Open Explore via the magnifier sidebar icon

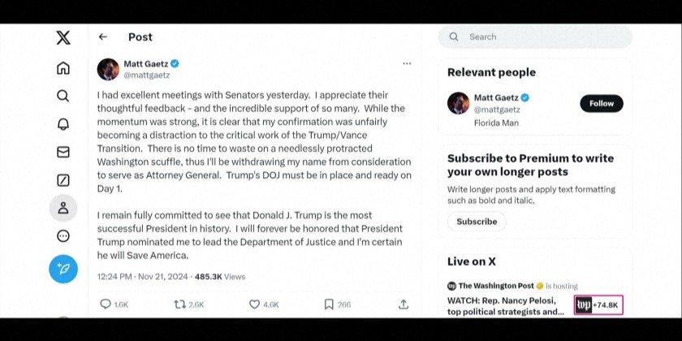[x=63, y=96]
